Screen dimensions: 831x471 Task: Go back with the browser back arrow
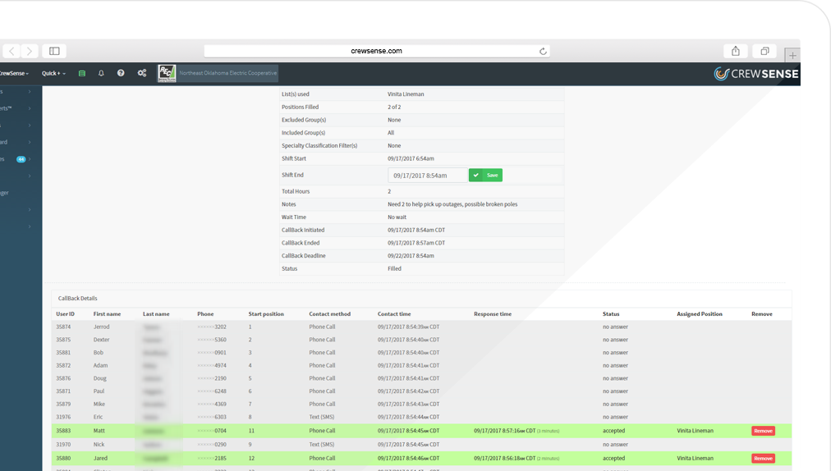click(11, 51)
